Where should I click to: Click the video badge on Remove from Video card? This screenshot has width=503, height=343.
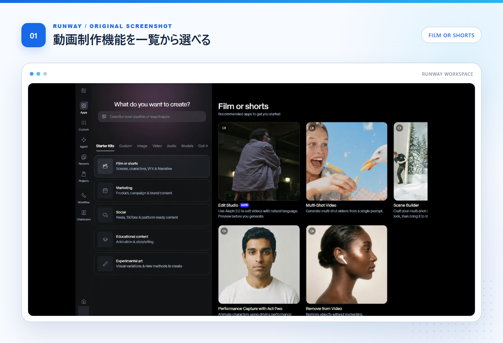point(312,231)
